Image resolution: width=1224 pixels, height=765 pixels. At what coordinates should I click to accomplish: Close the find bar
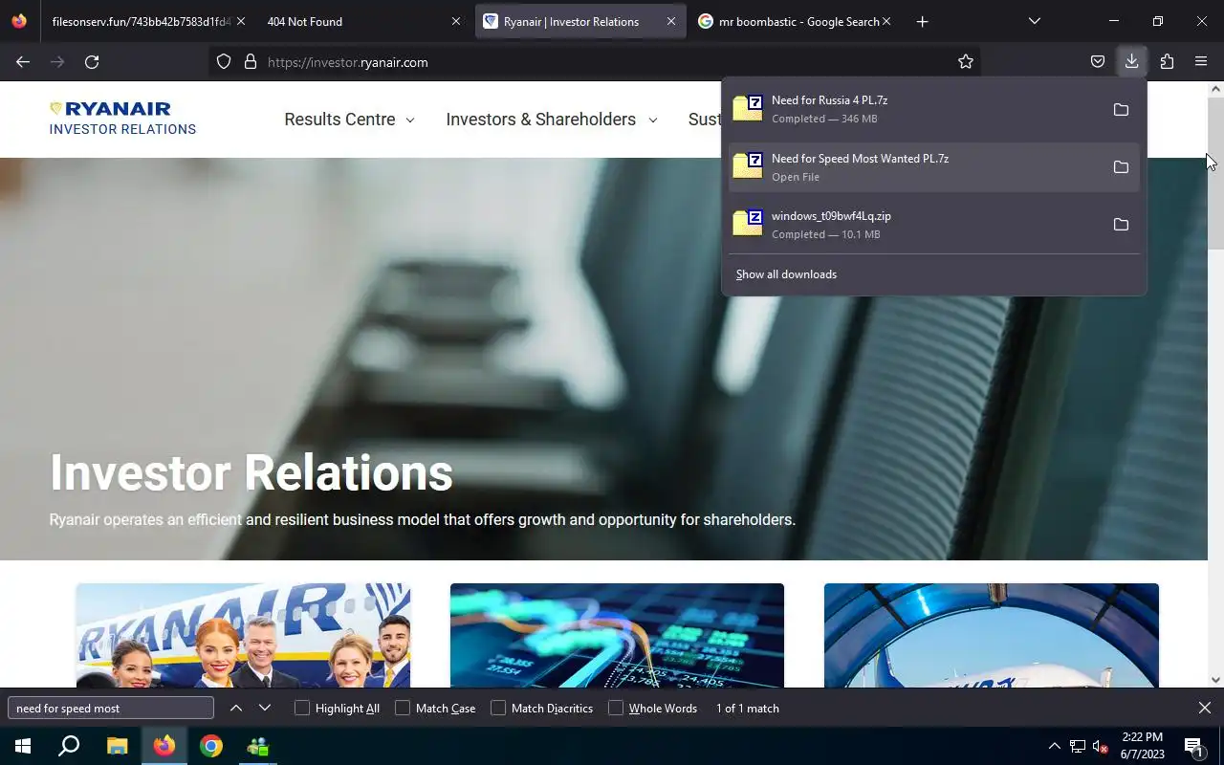pyautogui.click(x=1205, y=708)
